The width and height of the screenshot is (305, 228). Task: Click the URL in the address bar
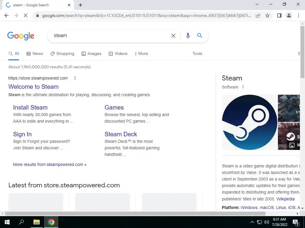(x=147, y=15)
